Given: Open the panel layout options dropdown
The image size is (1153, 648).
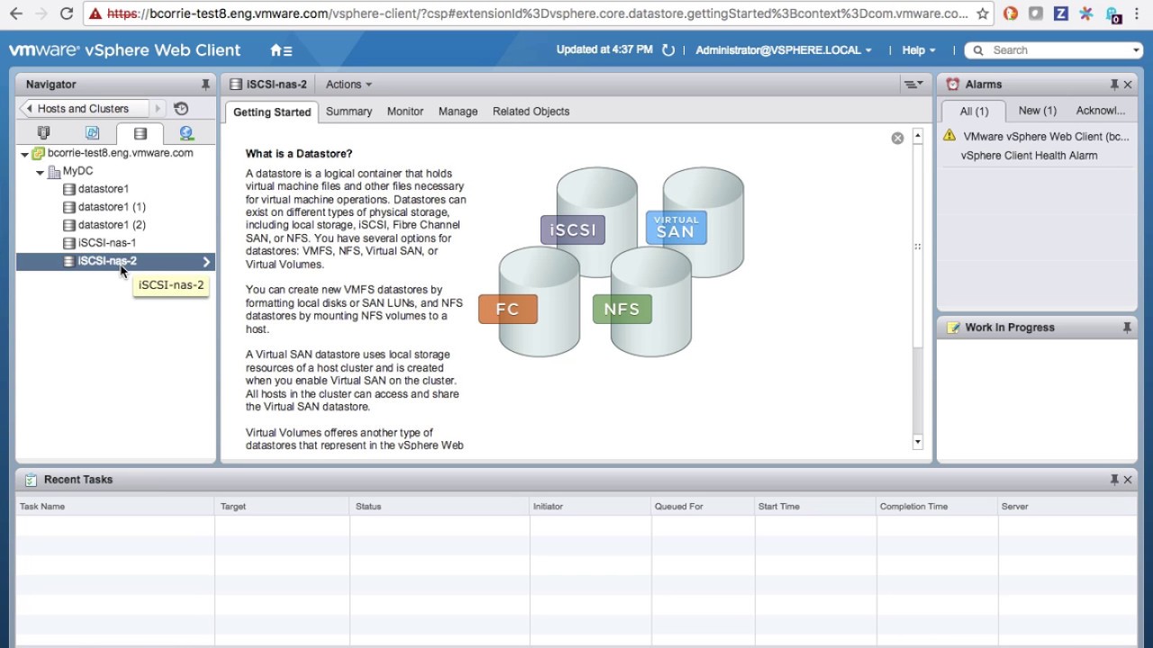Looking at the screenshot, I should pyautogui.click(x=913, y=85).
